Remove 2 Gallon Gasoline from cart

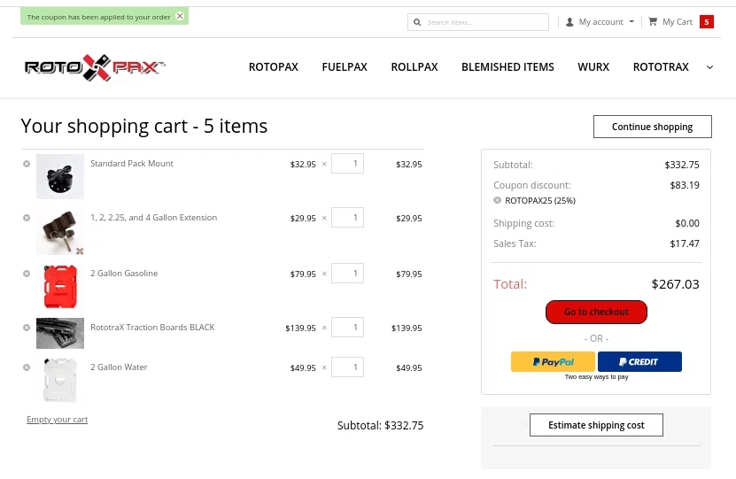coord(27,274)
